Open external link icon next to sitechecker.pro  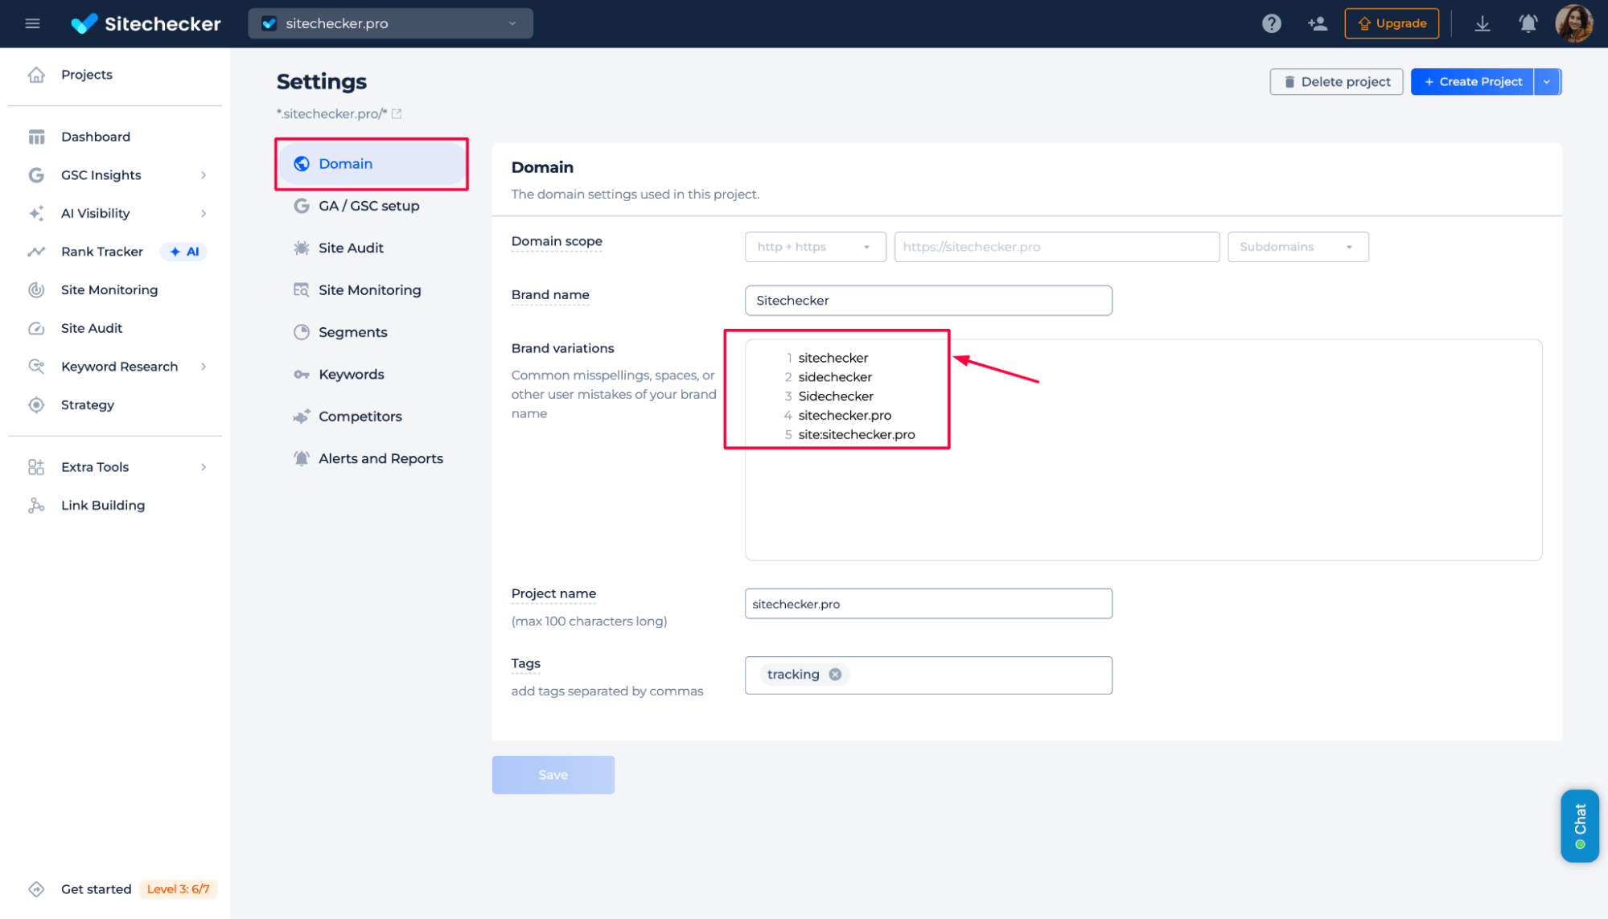coord(397,114)
